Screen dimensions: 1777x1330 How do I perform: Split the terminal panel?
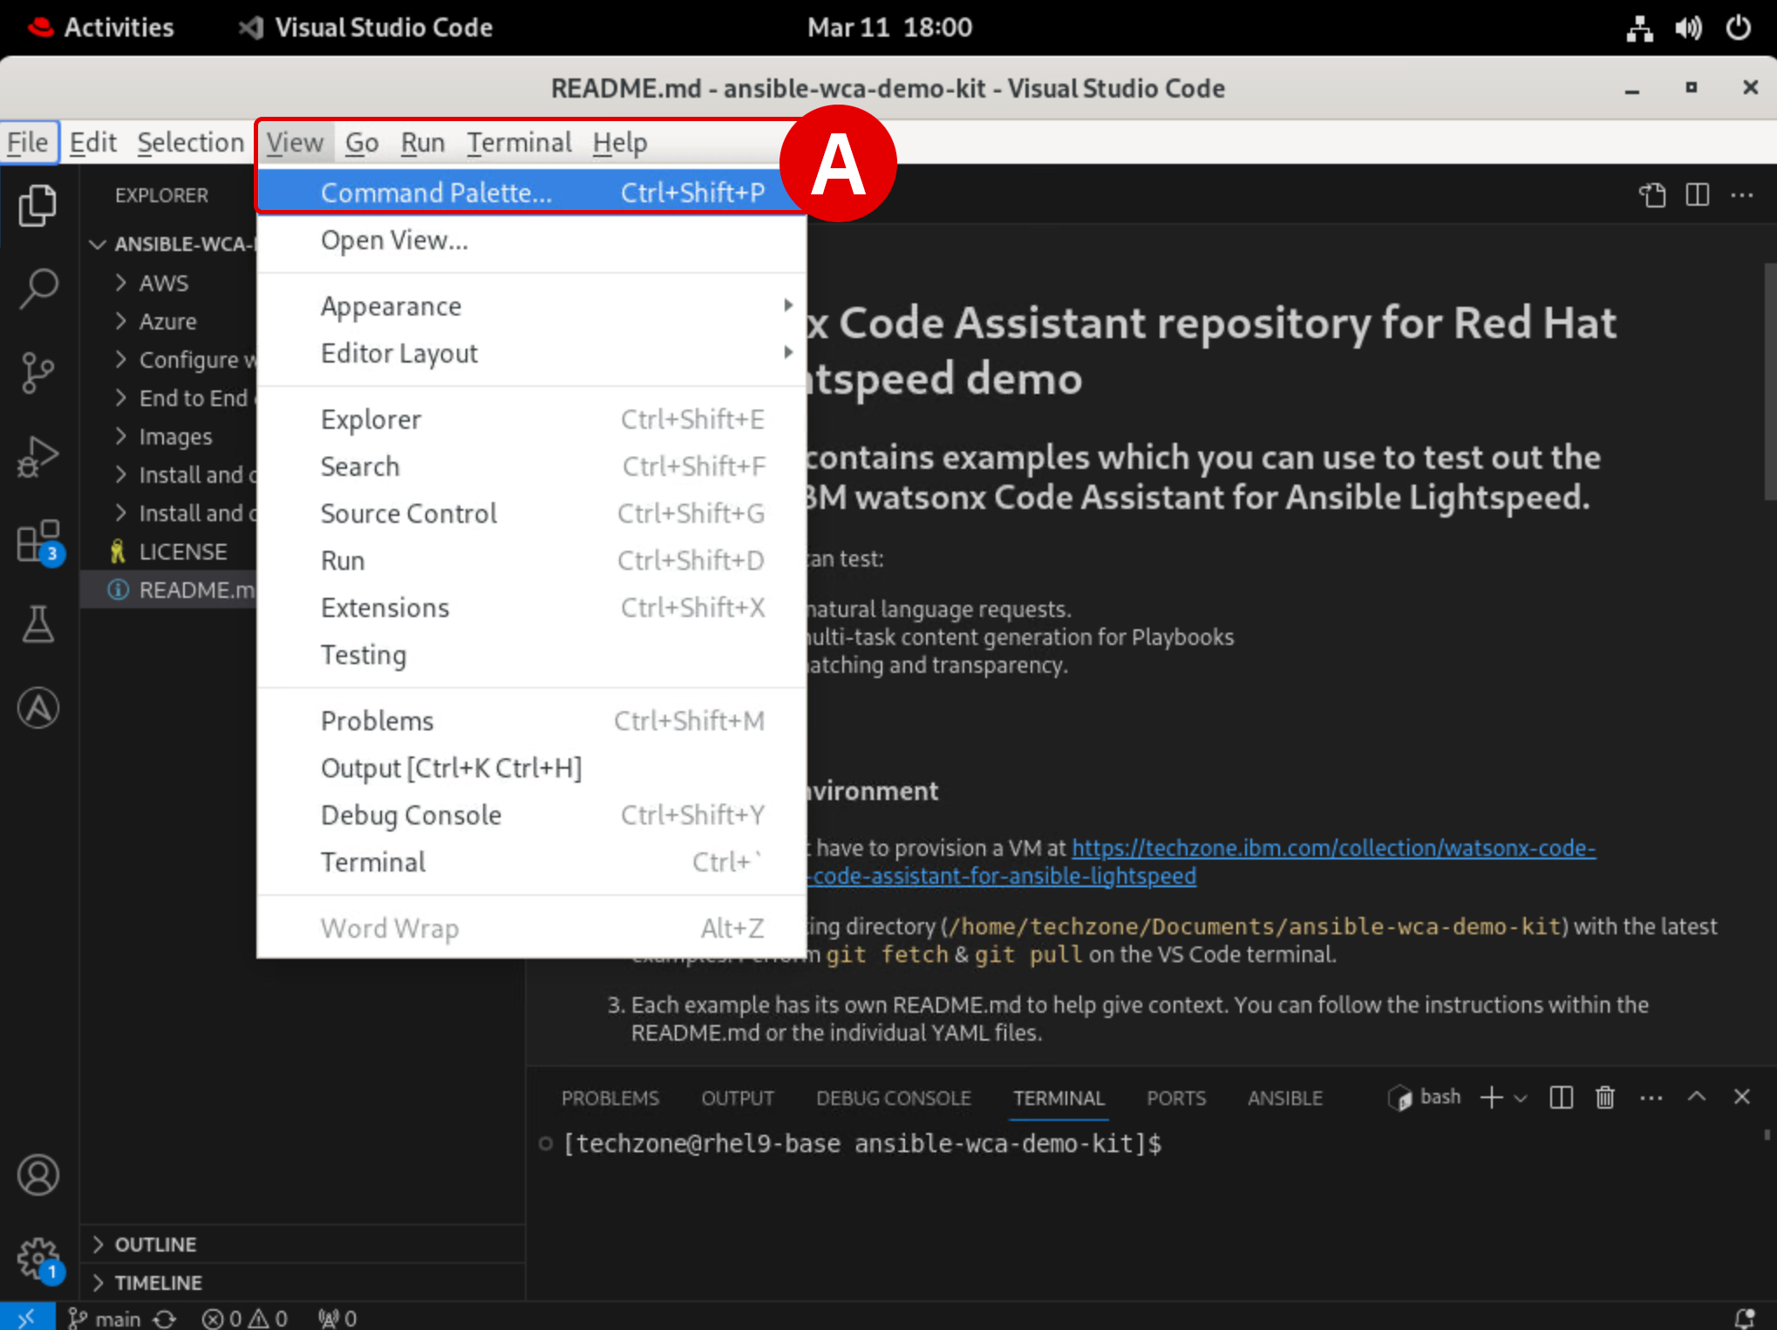(1561, 1097)
